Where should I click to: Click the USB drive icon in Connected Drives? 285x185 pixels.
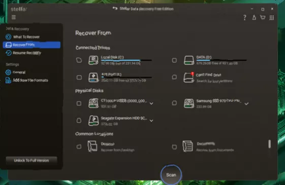93,78
